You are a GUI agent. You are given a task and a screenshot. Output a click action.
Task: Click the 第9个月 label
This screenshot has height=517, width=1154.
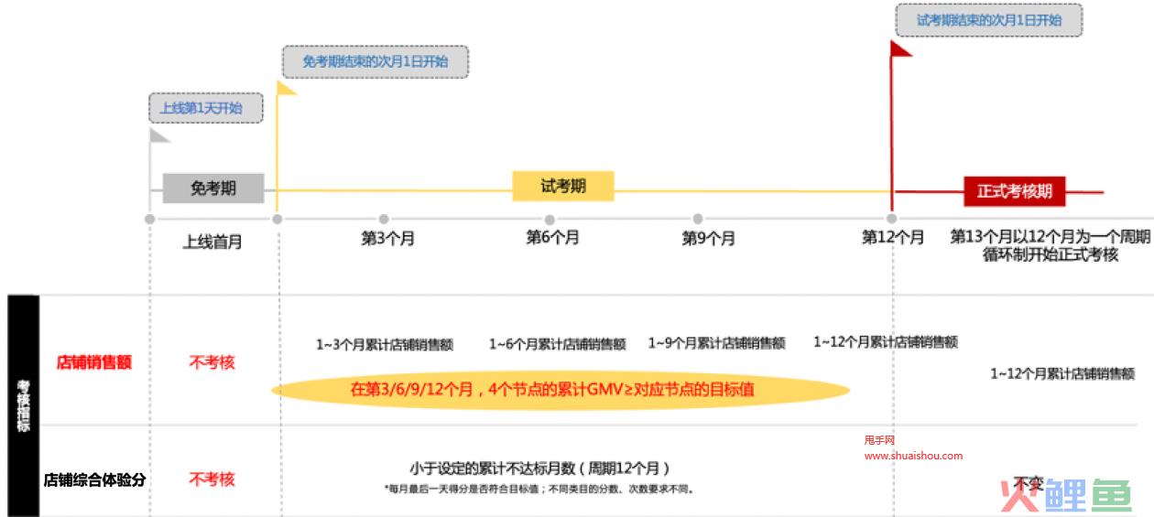click(x=708, y=239)
